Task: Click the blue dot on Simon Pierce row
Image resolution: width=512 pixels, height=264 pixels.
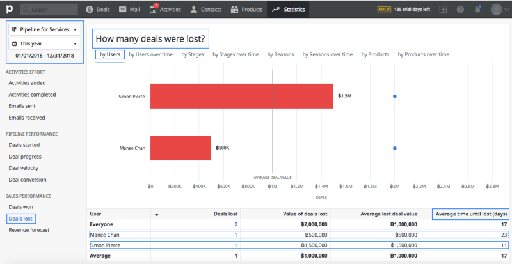Action: tap(394, 97)
